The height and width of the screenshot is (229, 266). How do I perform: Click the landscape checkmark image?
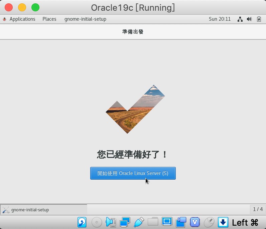click(x=135, y=109)
